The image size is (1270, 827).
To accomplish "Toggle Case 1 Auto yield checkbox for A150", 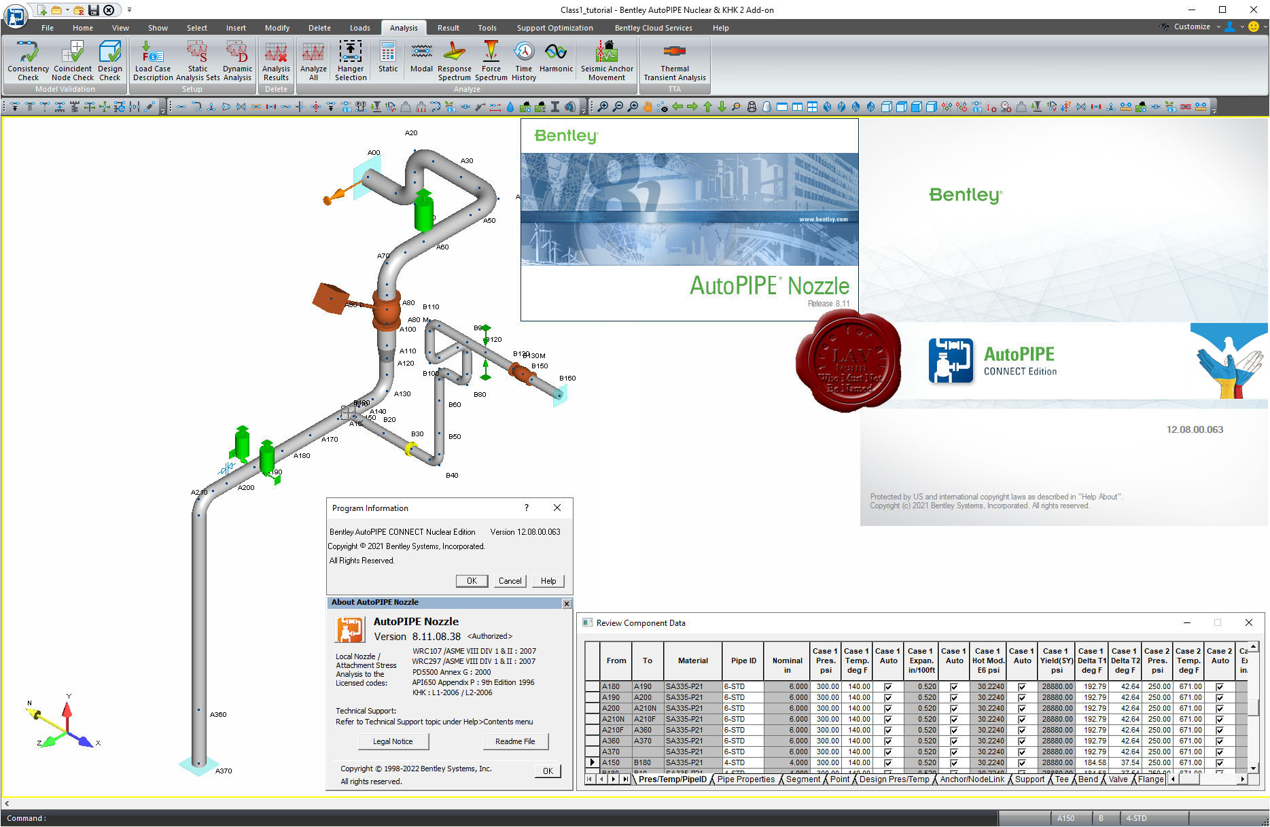I will click(1021, 763).
